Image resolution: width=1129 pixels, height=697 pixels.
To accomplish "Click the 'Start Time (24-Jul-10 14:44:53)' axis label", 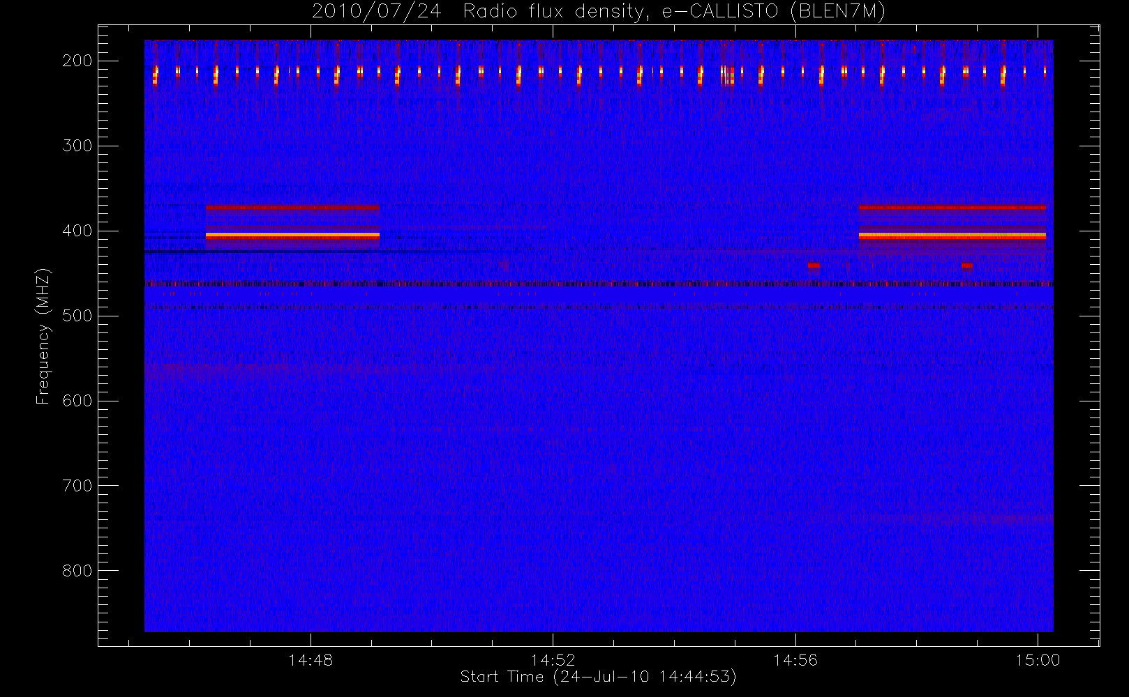I will (599, 677).
